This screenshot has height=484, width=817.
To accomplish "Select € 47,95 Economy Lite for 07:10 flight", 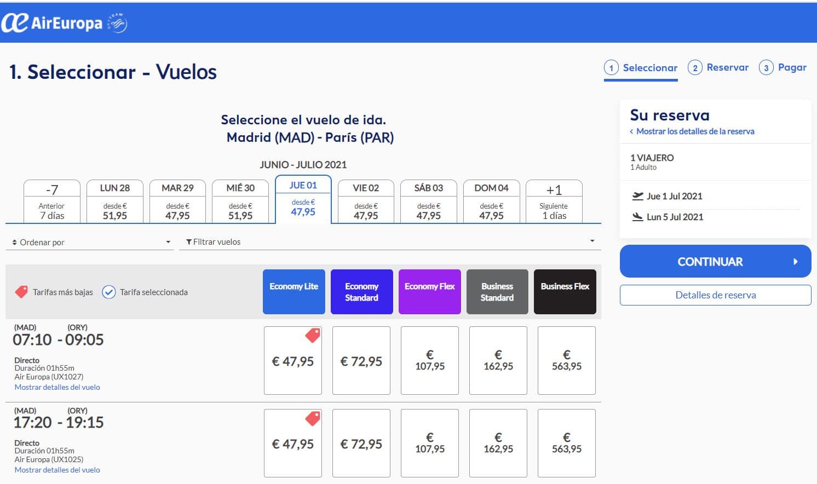I will click(293, 361).
